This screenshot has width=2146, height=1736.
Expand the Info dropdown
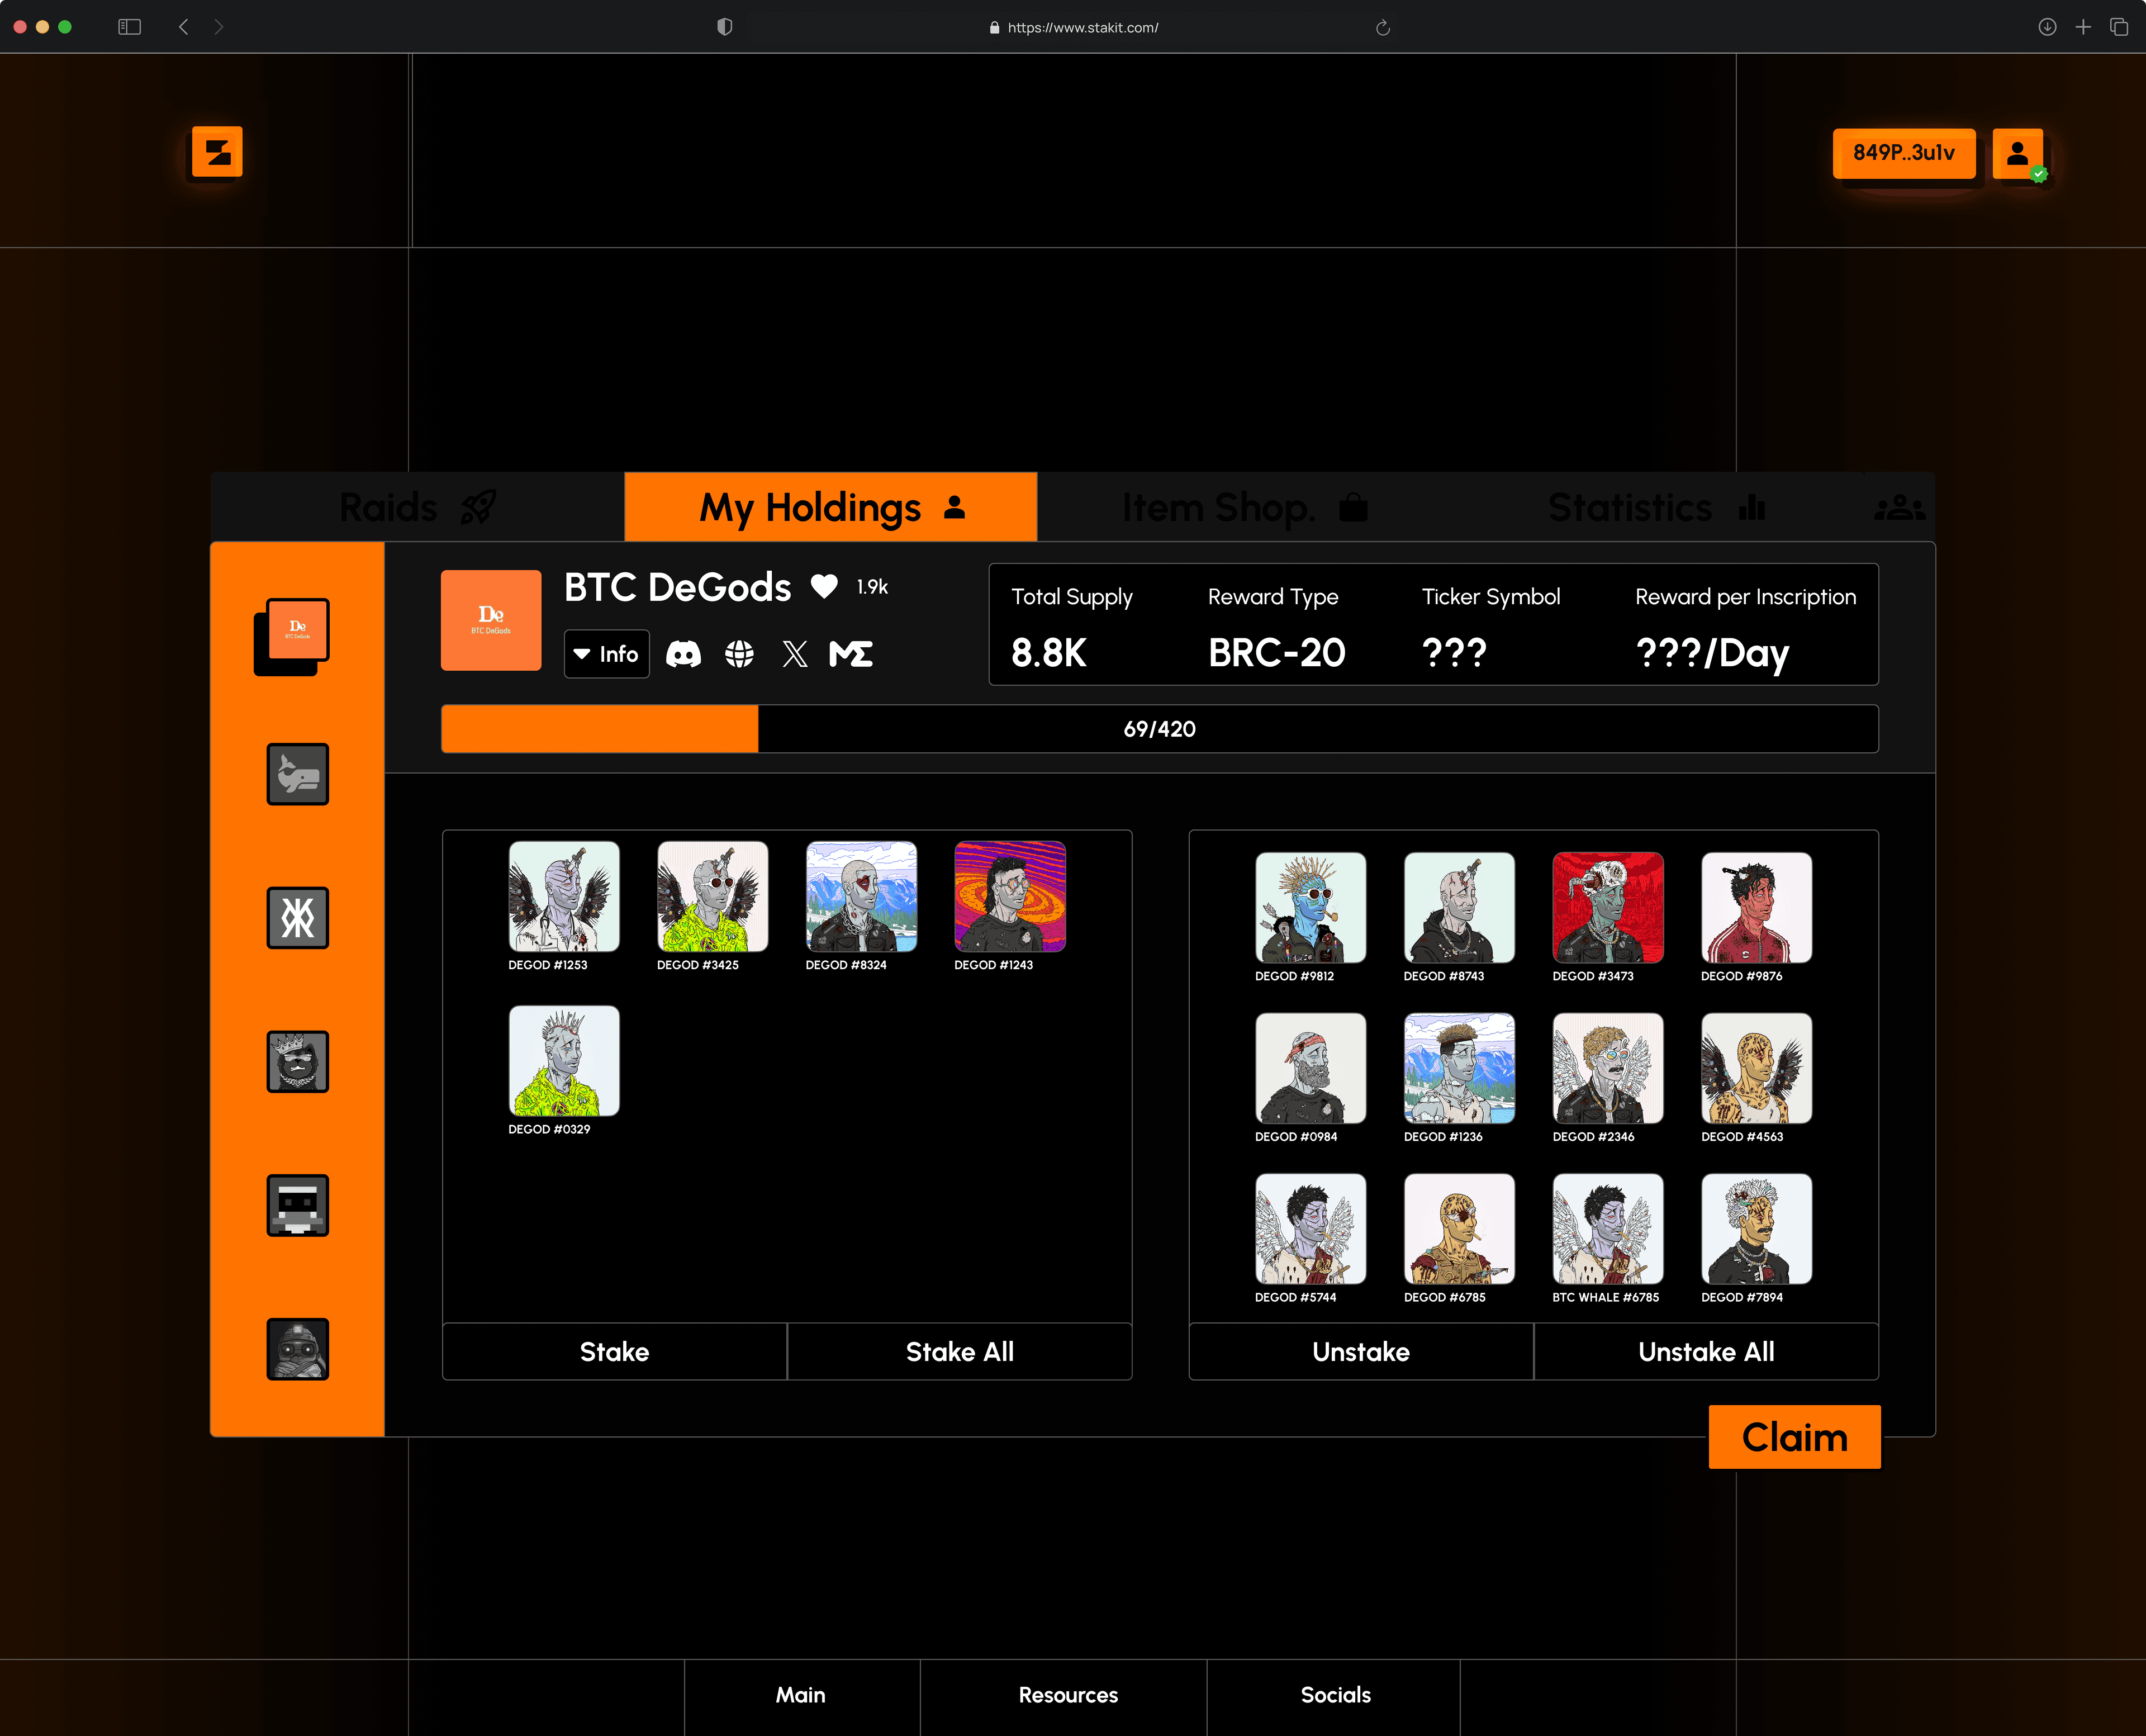pyautogui.click(x=607, y=654)
